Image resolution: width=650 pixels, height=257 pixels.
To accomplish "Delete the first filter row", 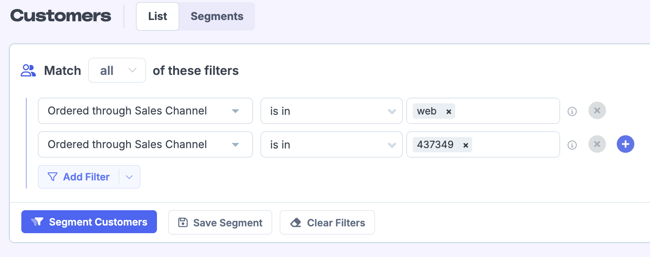I will (x=597, y=111).
